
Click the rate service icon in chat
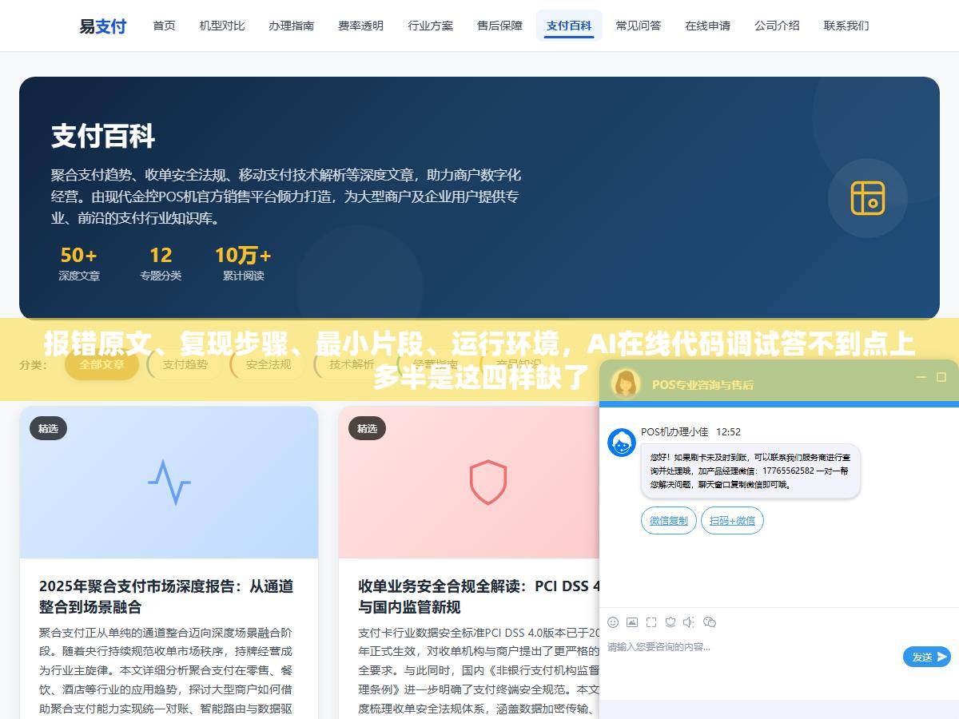click(671, 622)
